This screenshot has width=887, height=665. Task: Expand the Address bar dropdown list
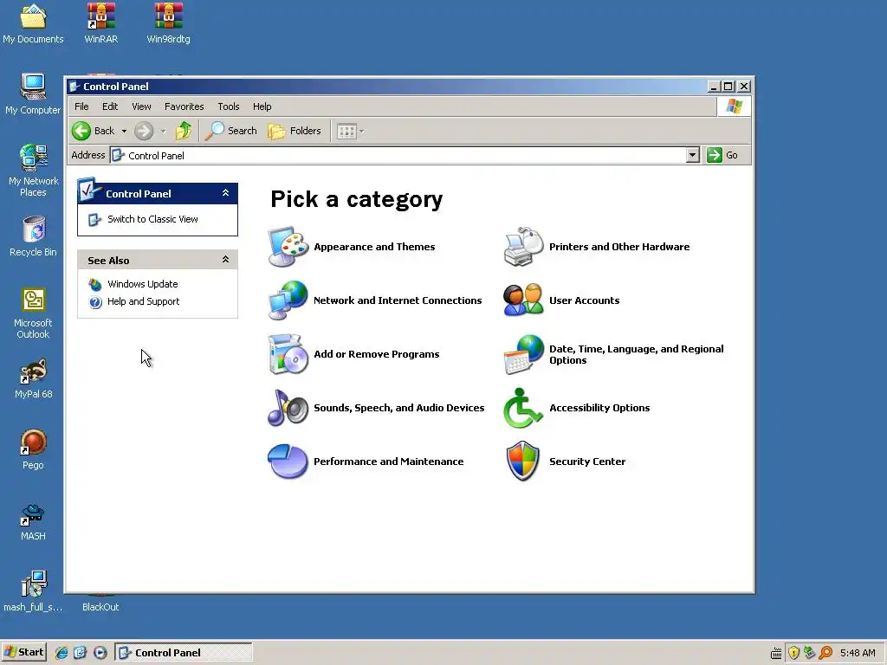[x=692, y=155]
